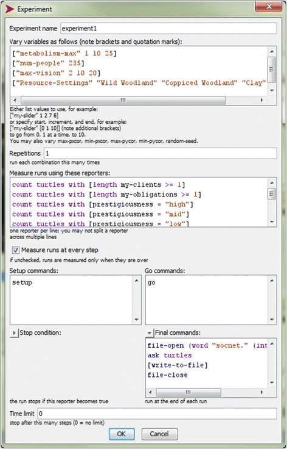Screen dimensions: 287x449
Task: Cancel the experiment dialog
Action: pyautogui.click(x=159, y=434)
